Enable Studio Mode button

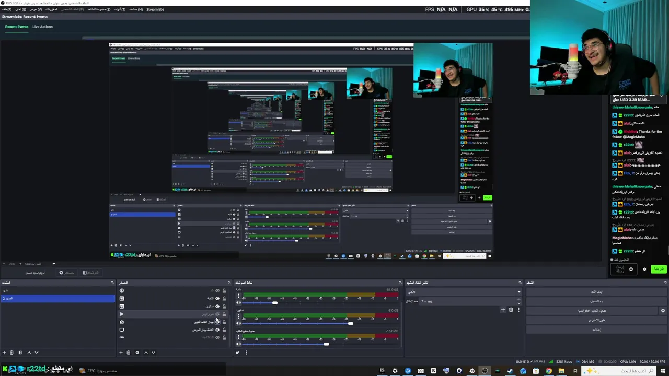[x=596, y=320]
